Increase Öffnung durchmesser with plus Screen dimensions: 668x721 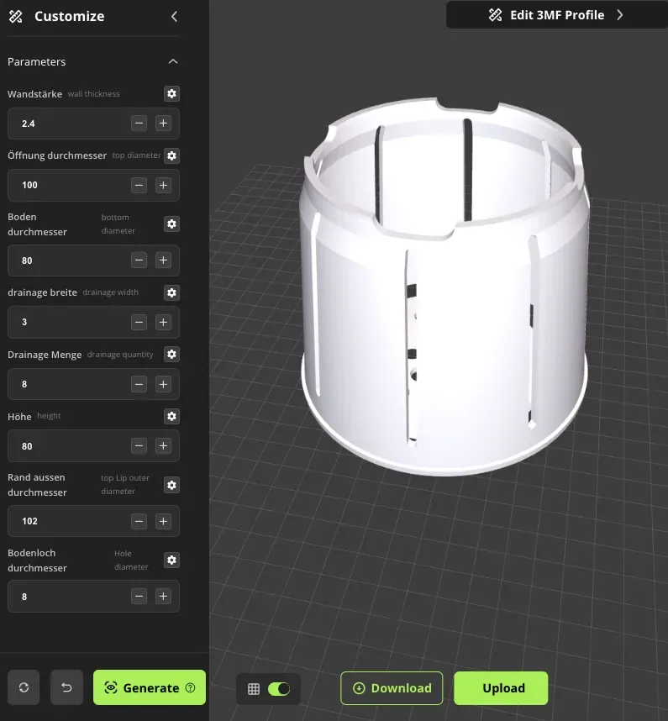tap(163, 186)
